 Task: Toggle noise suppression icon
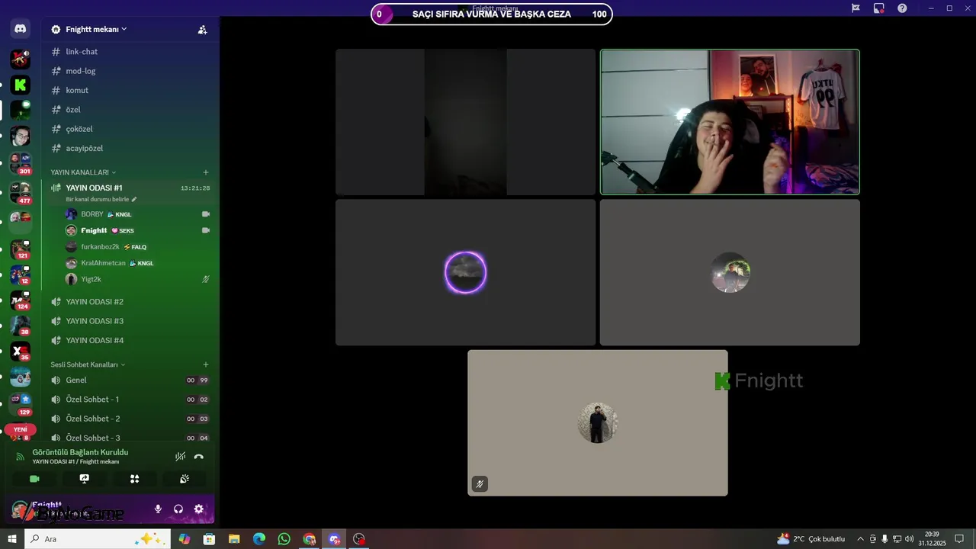click(x=180, y=457)
